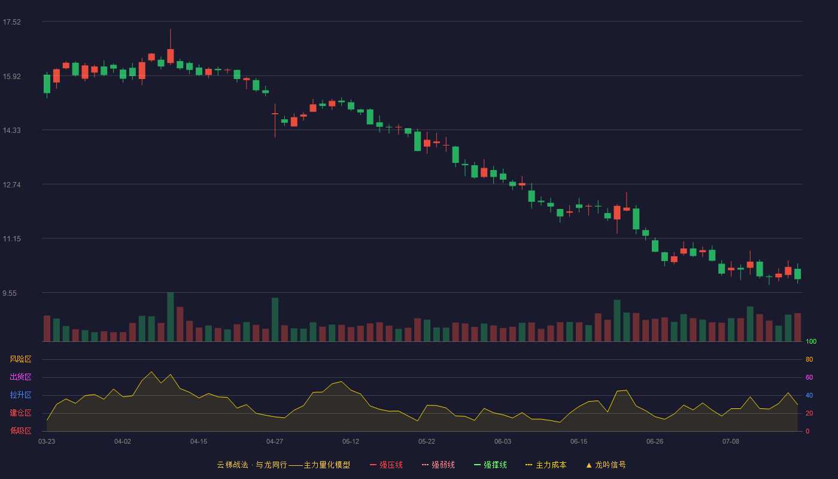The image size is (838, 479).
Task: Select the 拉升区 zone label
Action: [20, 395]
